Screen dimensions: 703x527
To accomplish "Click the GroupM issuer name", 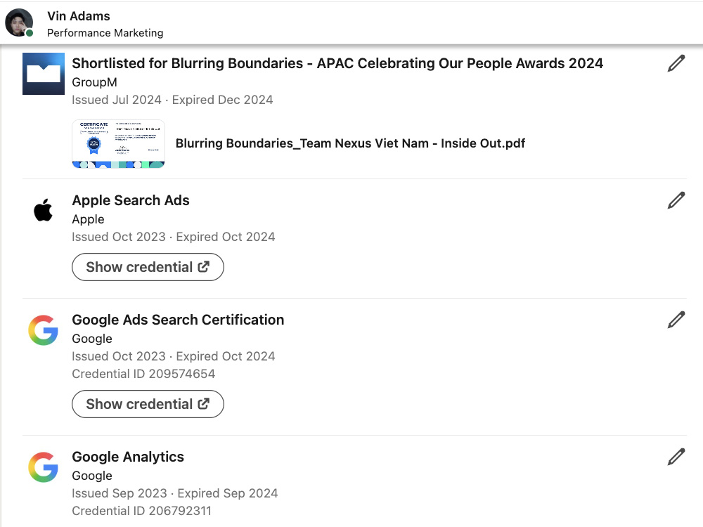I will click(94, 82).
